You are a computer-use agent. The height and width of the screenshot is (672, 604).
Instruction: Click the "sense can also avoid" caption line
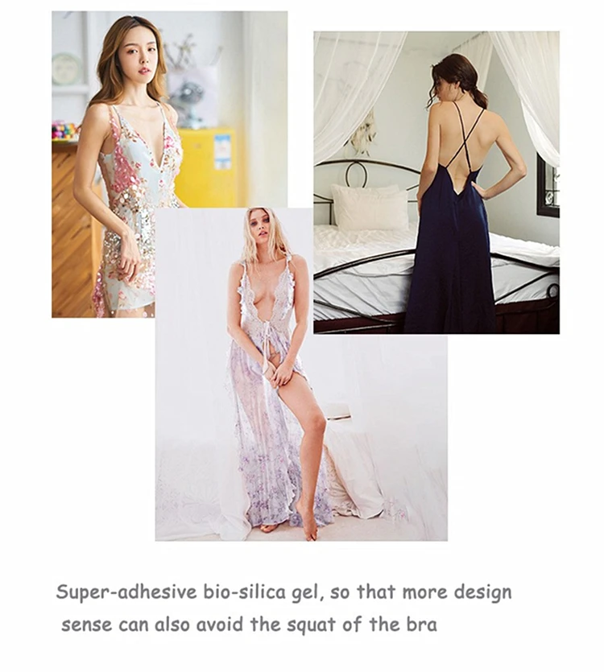coord(249,625)
